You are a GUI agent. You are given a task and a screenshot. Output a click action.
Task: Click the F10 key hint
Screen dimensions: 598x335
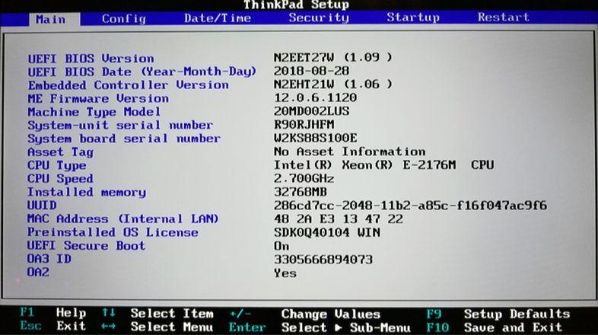pos(437,327)
